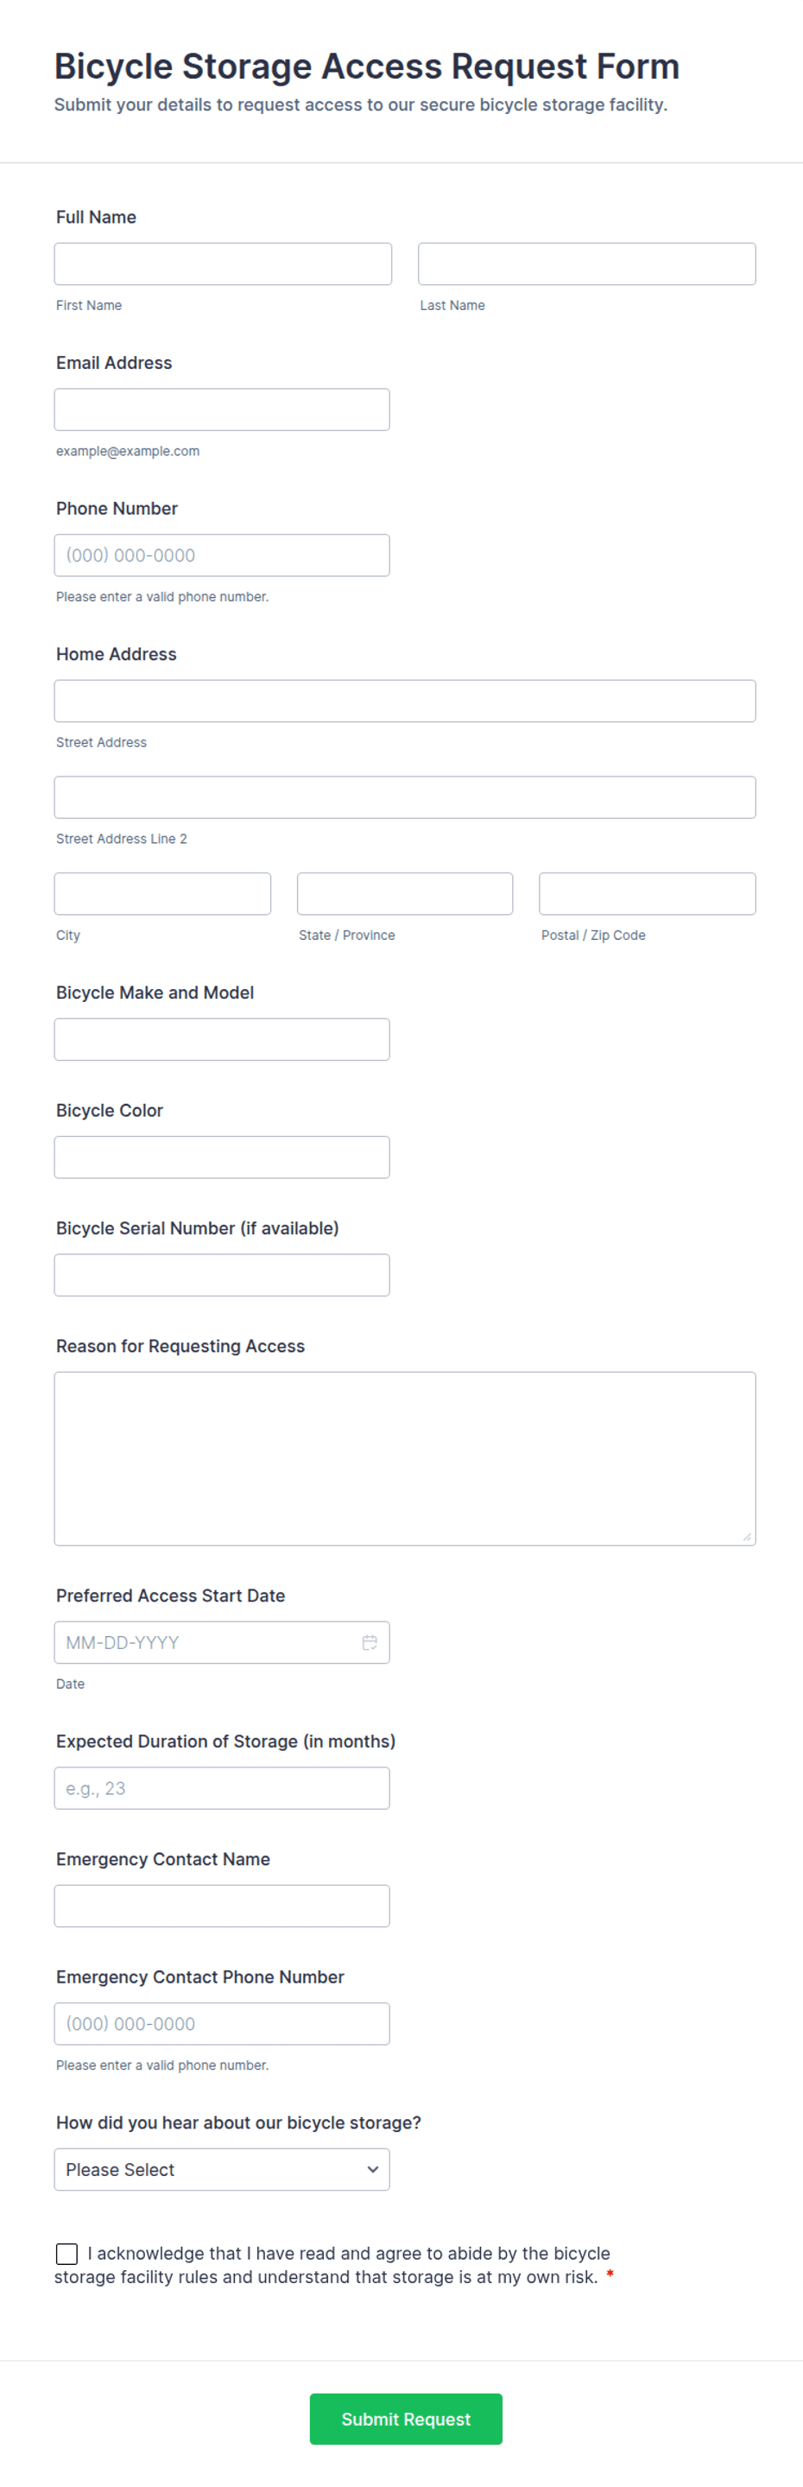Click the First Name input field
The image size is (803, 2487).
click(x=223, y=263)
